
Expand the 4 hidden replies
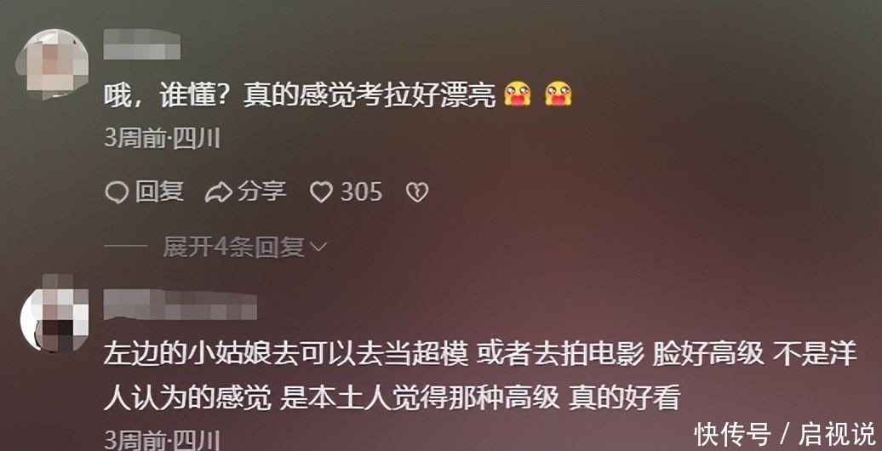click(x=233, y=247)
